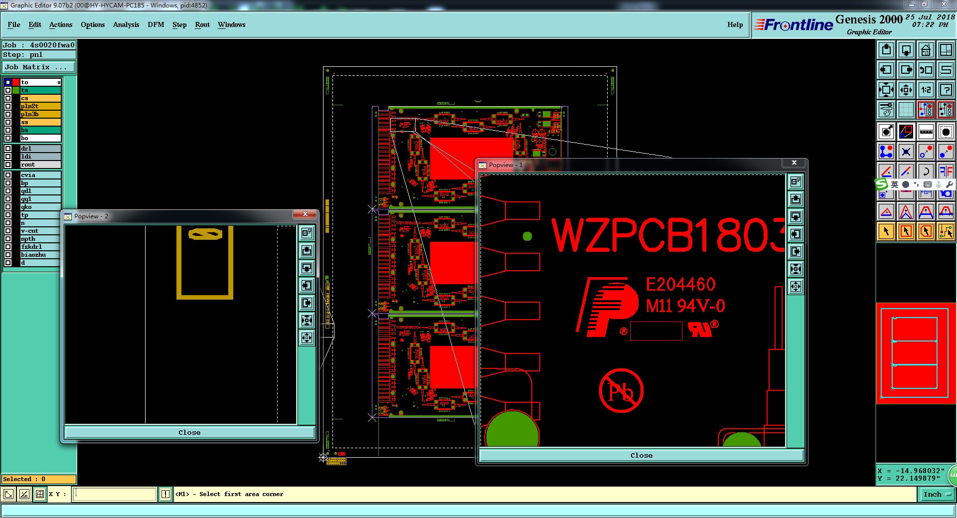Click the zoom out shrink icon
The image size is (957, 518).
tap(906, 90)
